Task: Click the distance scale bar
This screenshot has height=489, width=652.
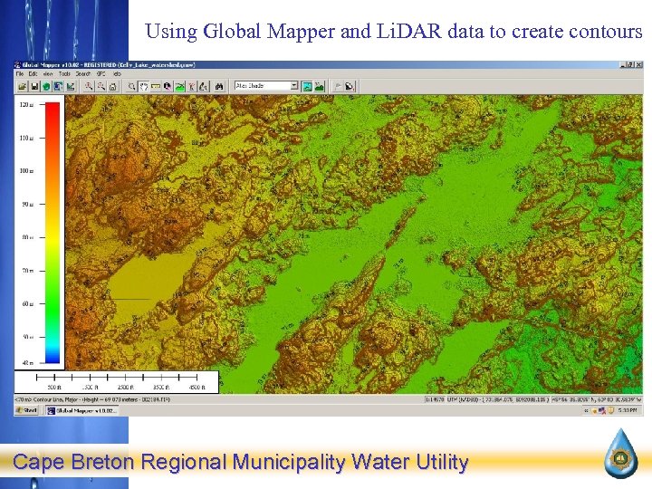Action: coord(117,378)
